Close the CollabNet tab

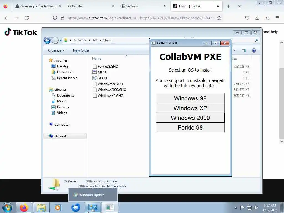[x=113, y=6]
